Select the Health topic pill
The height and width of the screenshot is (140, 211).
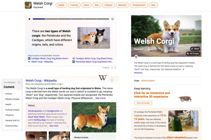[x=61, y=5]
